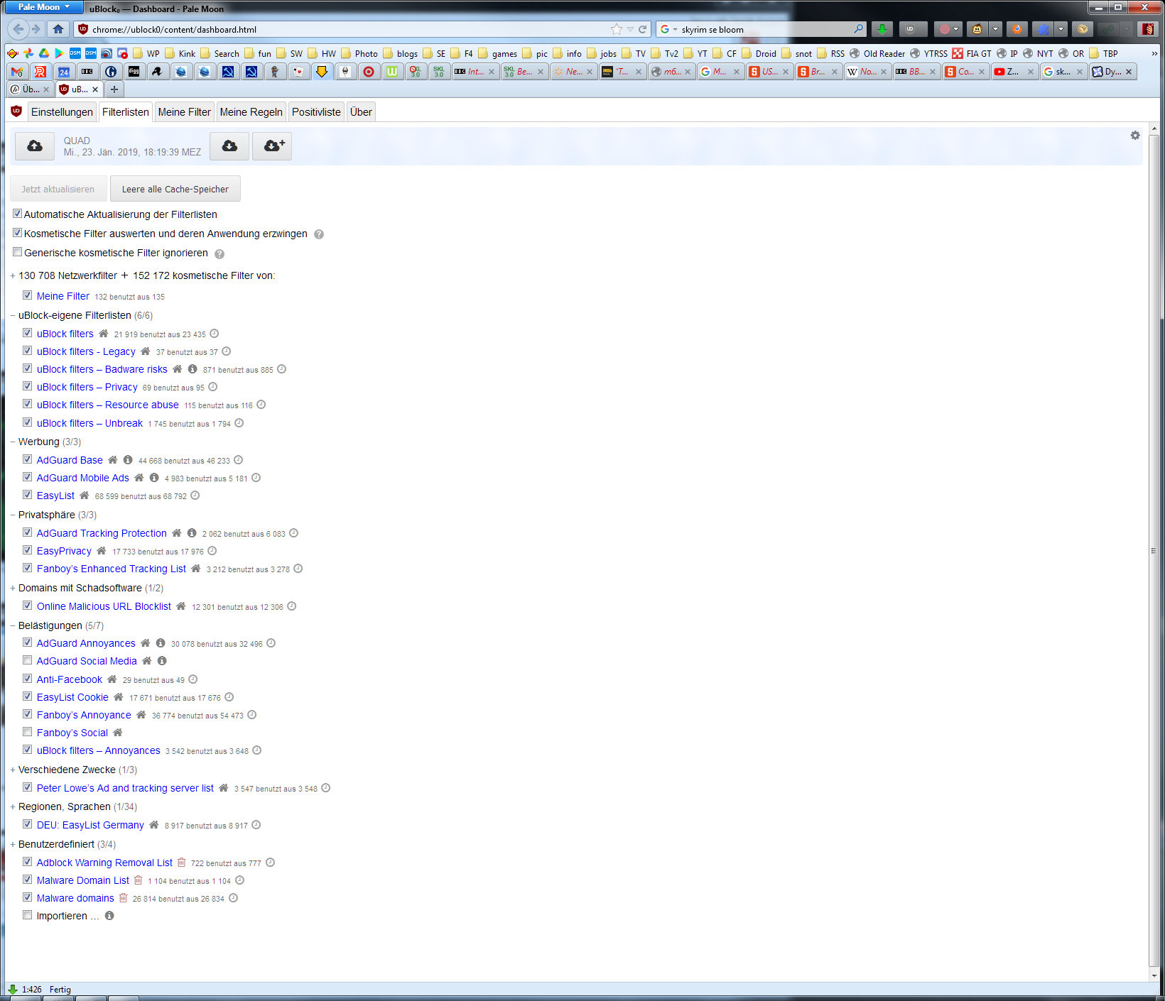
Task: Click the home icon next to EasyList
Action: click(x=85, y=496)
